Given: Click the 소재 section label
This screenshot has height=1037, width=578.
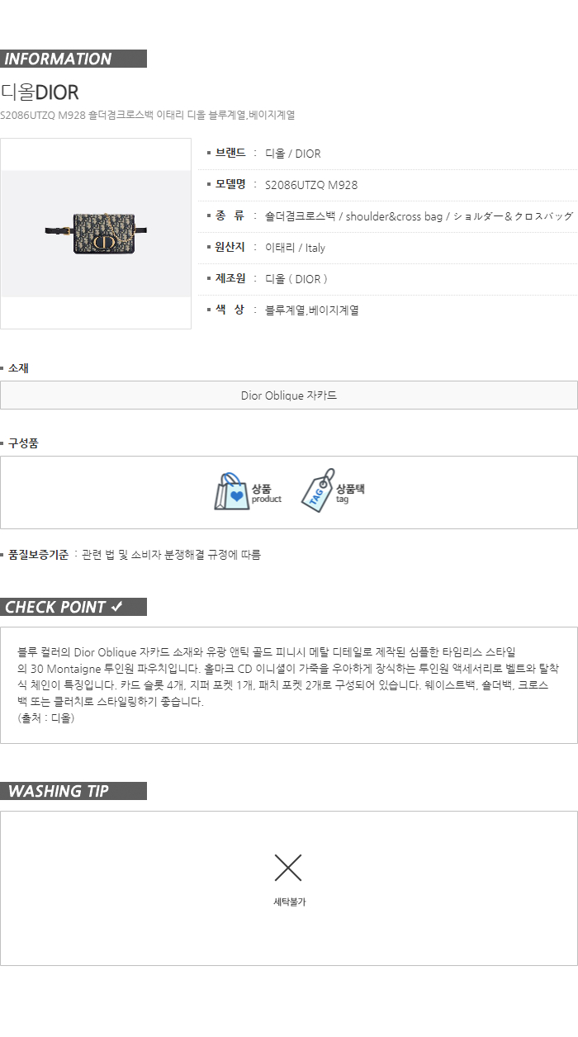Looking at the screenshot, I should (18, 368).
